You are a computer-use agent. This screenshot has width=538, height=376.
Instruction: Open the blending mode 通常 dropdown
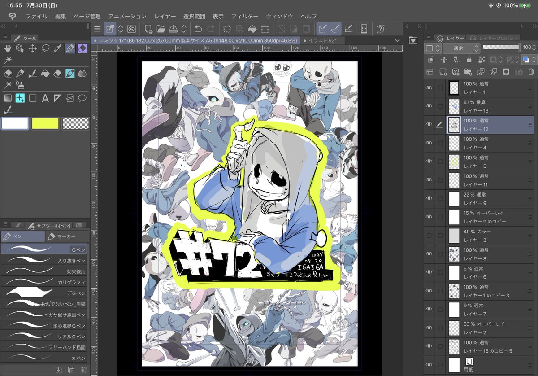tap(462, 48)
